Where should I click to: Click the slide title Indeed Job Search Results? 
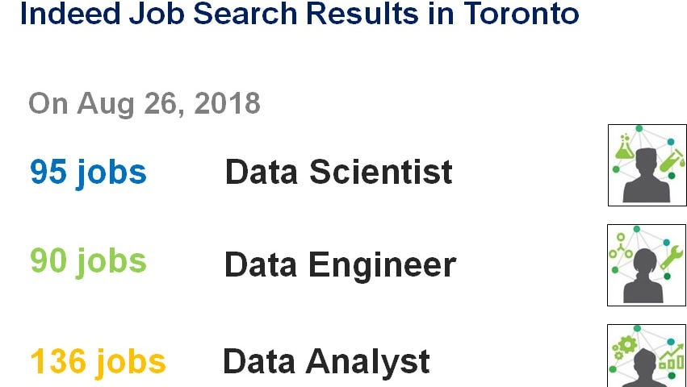300,13
